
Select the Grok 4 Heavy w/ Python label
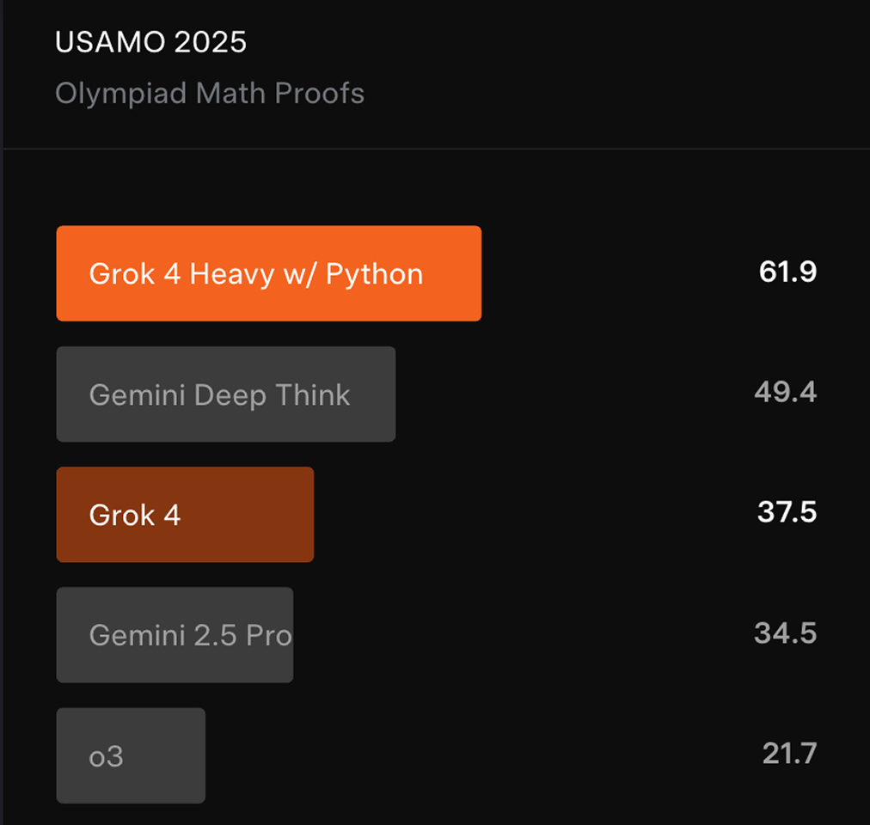[255, 274]
